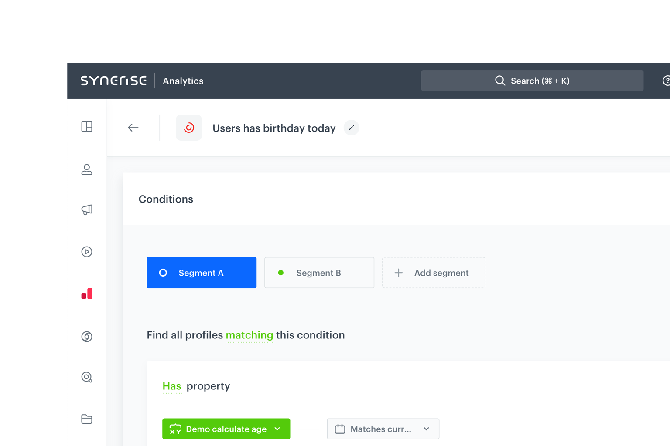The image size is (670, 446).
Task: Edit the title with the pencil icon
Action: tap(351, 128)
